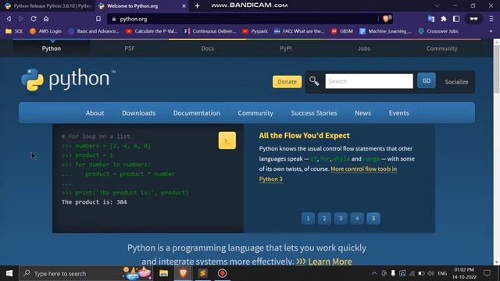Open the volume speaker tray icon

(430, 273)
